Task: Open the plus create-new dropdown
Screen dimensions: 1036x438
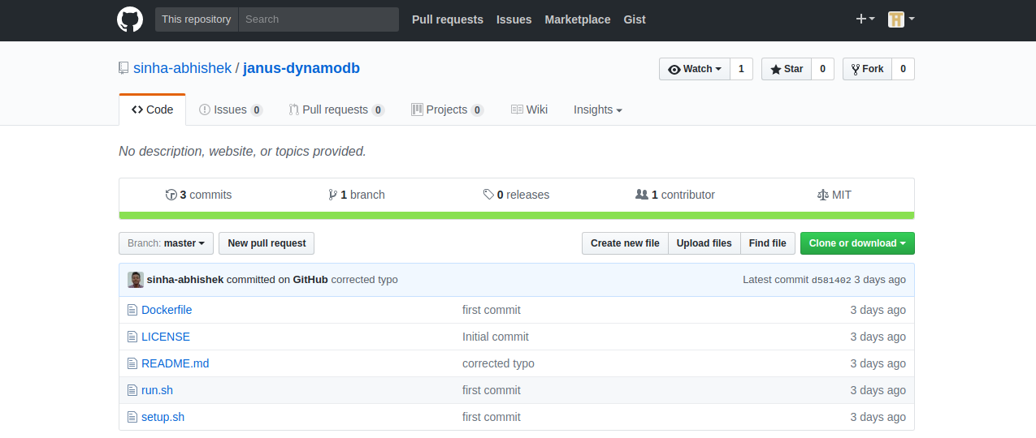Action: pyautogui.click(x=865, y=19)
